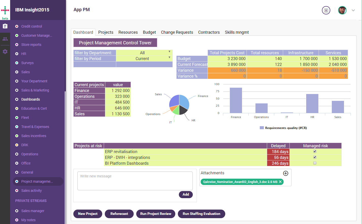Click the clipboard streams icon in left rail

tap(5, 26)
